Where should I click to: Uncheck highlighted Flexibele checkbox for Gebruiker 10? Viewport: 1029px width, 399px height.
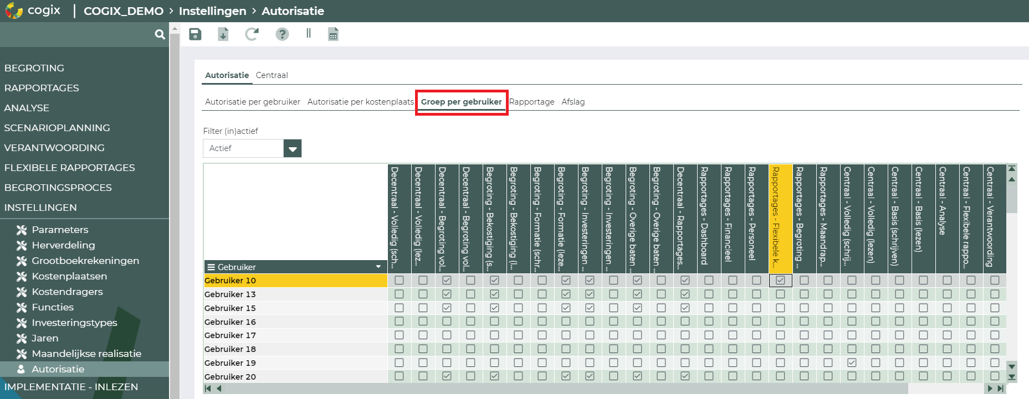coord(780,281)
